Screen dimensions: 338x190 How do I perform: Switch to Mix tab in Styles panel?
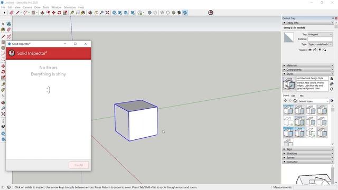302,96
